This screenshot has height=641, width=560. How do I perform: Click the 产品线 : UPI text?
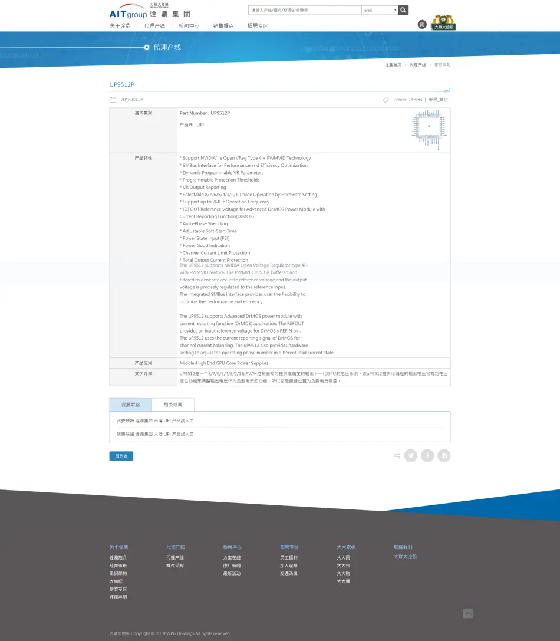[192, 124]
